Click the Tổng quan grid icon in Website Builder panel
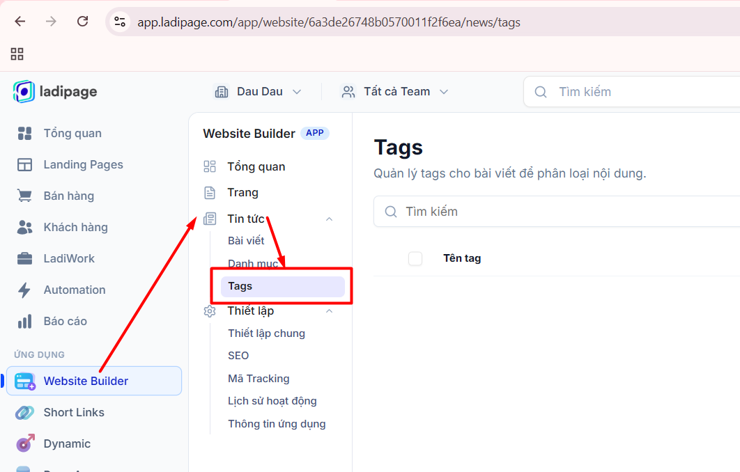This screenshot has height=472, width=740. 210,166
